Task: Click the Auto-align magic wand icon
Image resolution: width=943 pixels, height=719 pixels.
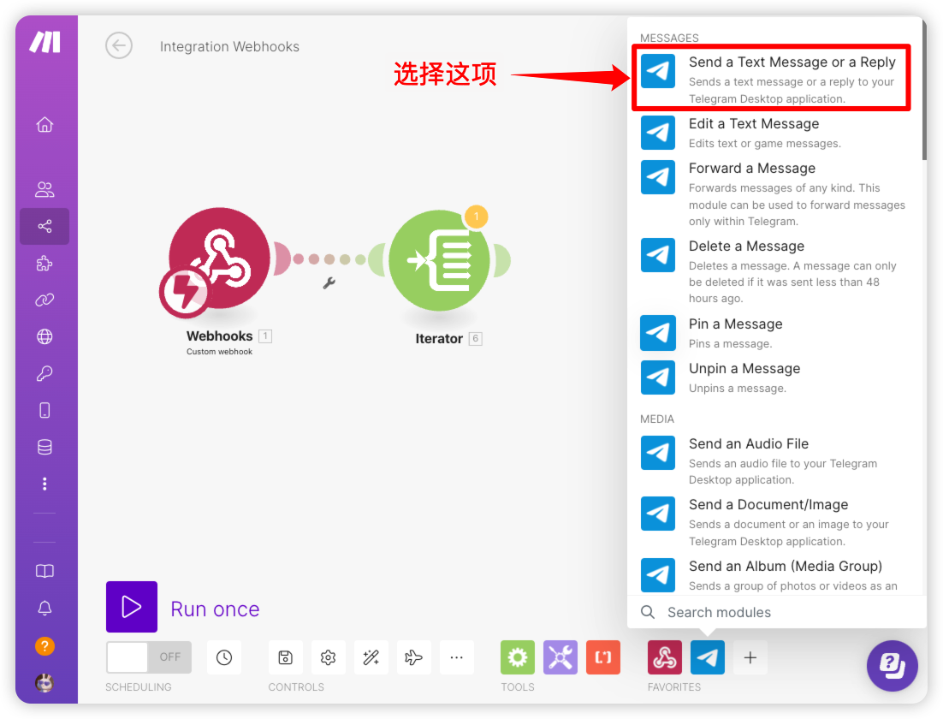Action: [371, 657]
